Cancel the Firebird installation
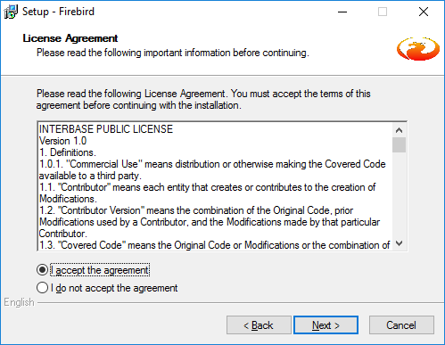 coord(401,325)
